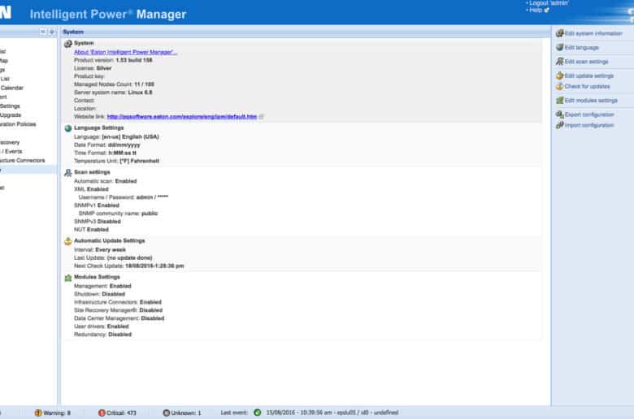634x419 pixels.
Task: Click the 'NUT Enabled' line
Action: (91, 230)
